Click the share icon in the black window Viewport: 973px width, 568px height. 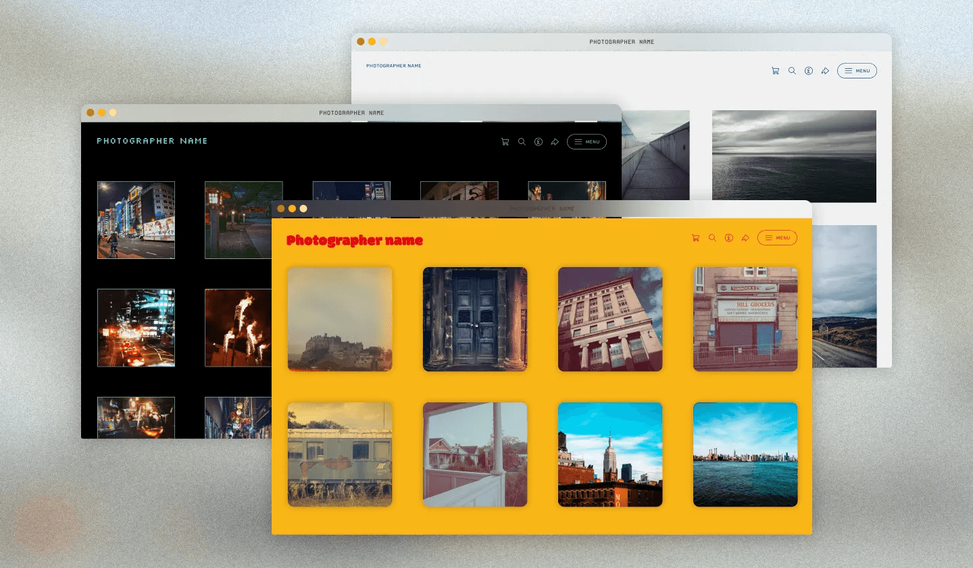tap(555, 142)
